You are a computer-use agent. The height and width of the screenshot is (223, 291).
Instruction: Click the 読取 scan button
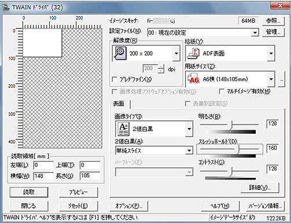(29, 192)
